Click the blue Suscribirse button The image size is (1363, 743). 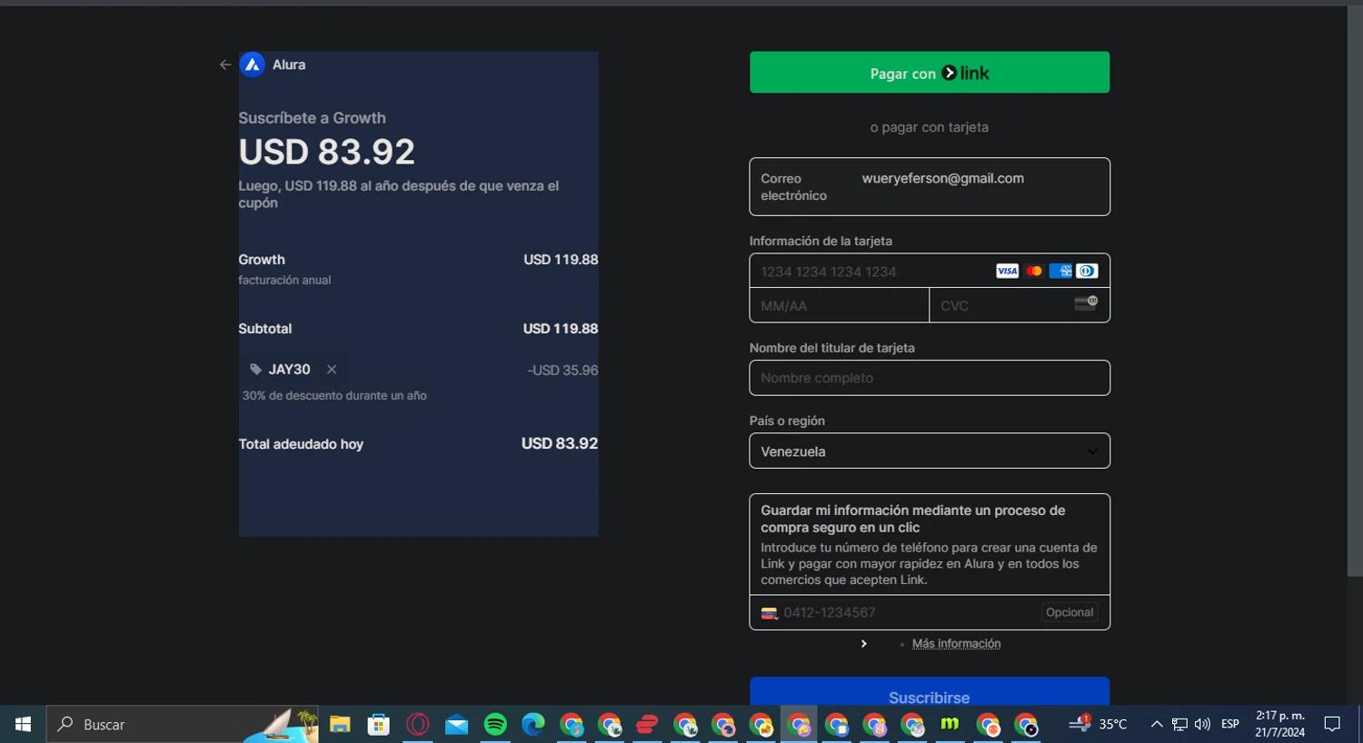(x=930, y=692)
